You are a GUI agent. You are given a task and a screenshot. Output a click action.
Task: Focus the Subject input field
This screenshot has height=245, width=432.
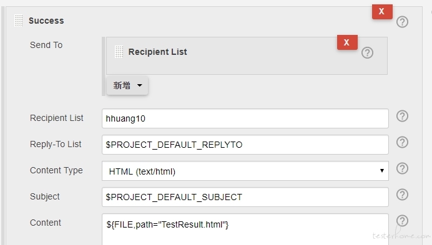pyautogui.click(x=245, y=197)
